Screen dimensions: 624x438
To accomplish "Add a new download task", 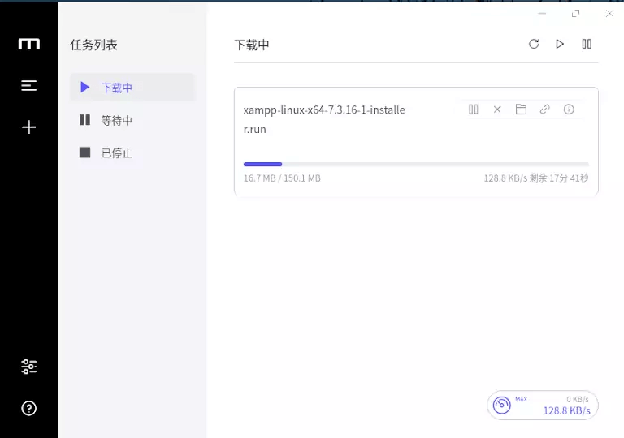I will point(28,127).
